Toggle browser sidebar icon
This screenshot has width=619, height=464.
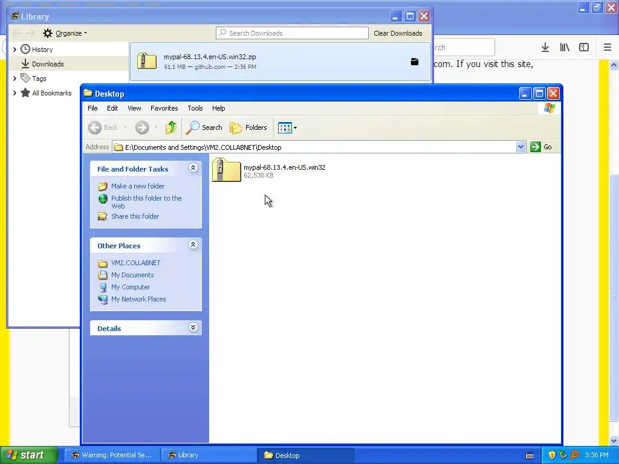584,47
